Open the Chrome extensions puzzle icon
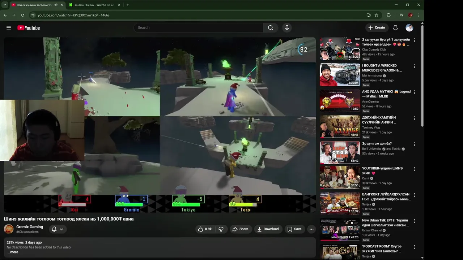Screen dimensions: 463x260 [388, 15]
